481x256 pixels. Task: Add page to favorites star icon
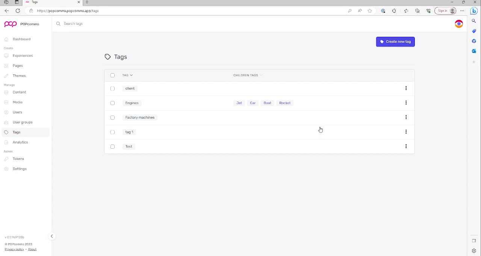[370, 11]
